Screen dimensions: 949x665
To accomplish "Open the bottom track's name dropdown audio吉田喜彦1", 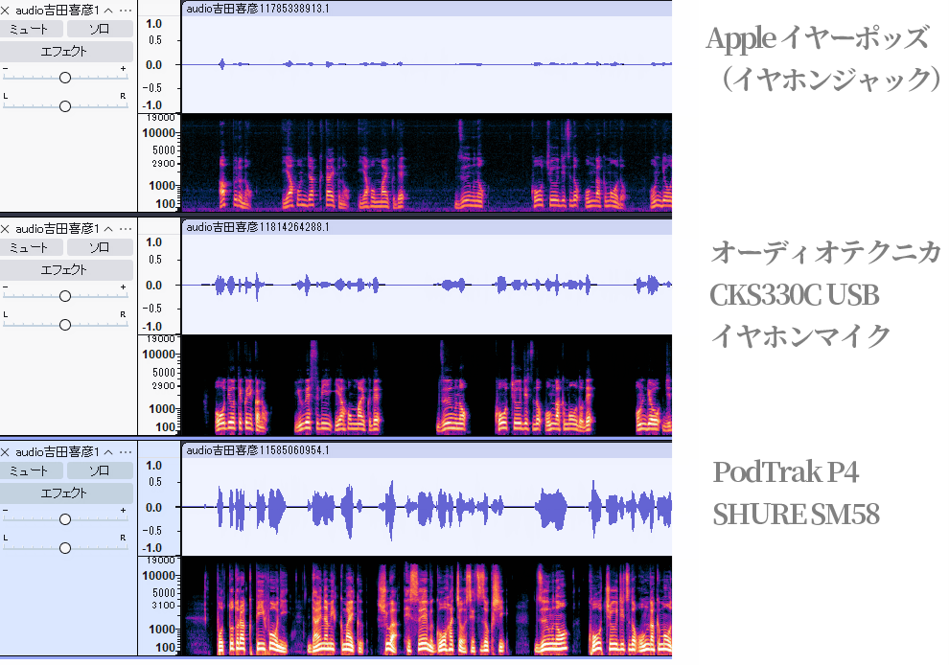I will [57, 452].
